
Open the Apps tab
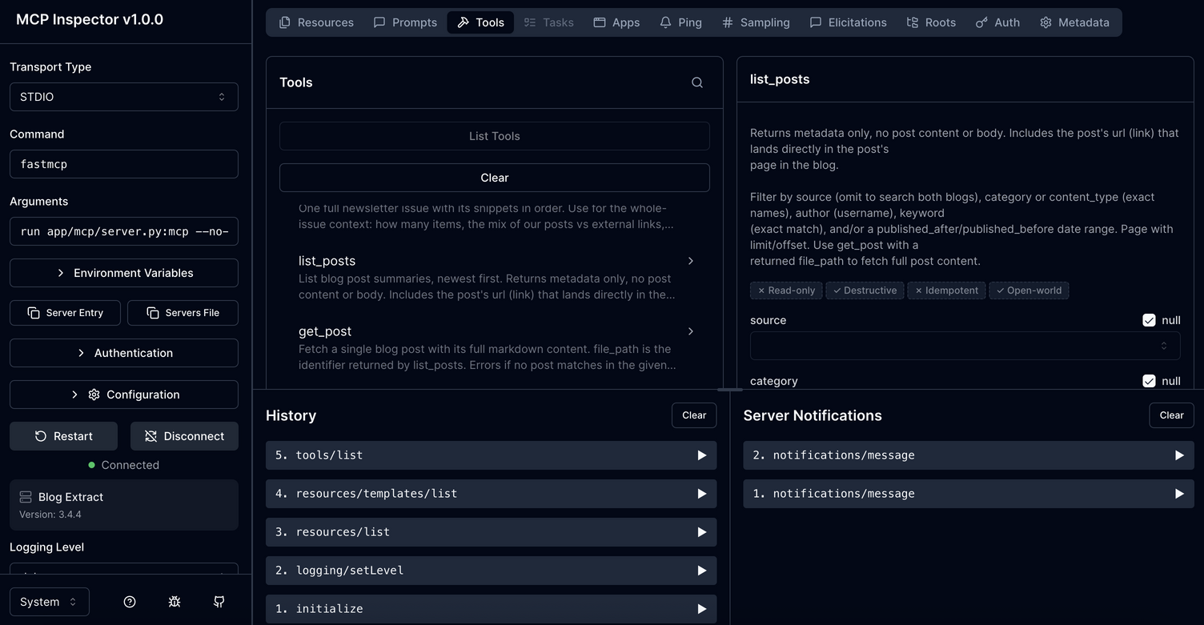(x=616, y=22)
